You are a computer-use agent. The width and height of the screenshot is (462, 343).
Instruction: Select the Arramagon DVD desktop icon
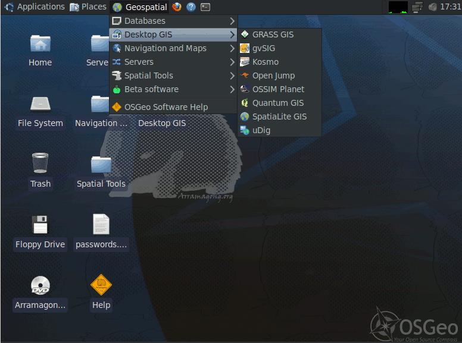click(40, 285)
